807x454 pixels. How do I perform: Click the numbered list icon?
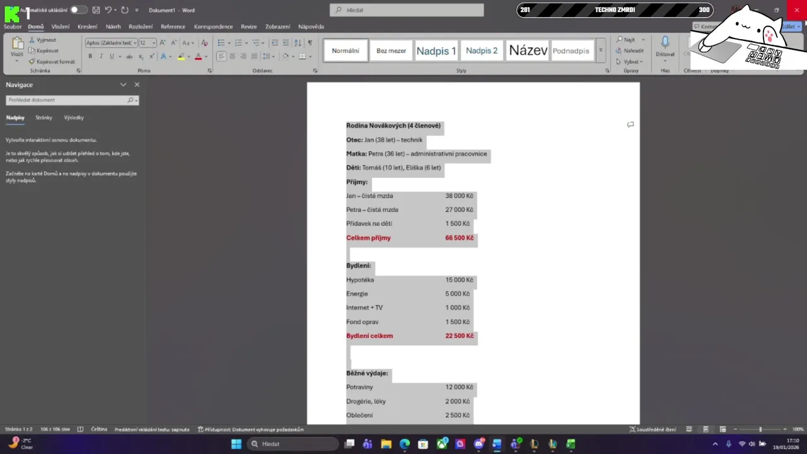(x=238, y=43)
